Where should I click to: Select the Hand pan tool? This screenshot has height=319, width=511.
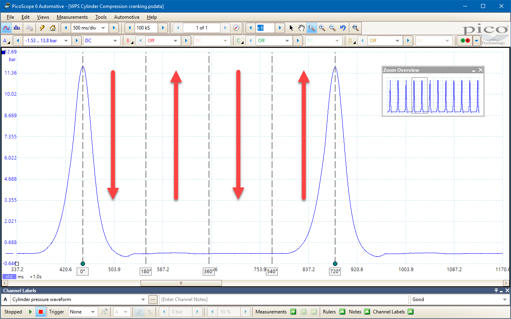click(301, 28)
